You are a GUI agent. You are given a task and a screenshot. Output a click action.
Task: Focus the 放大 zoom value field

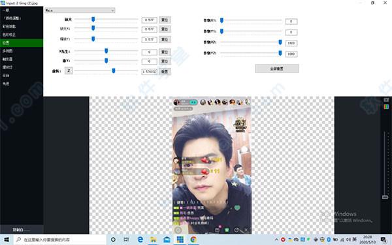click(149, 20)
